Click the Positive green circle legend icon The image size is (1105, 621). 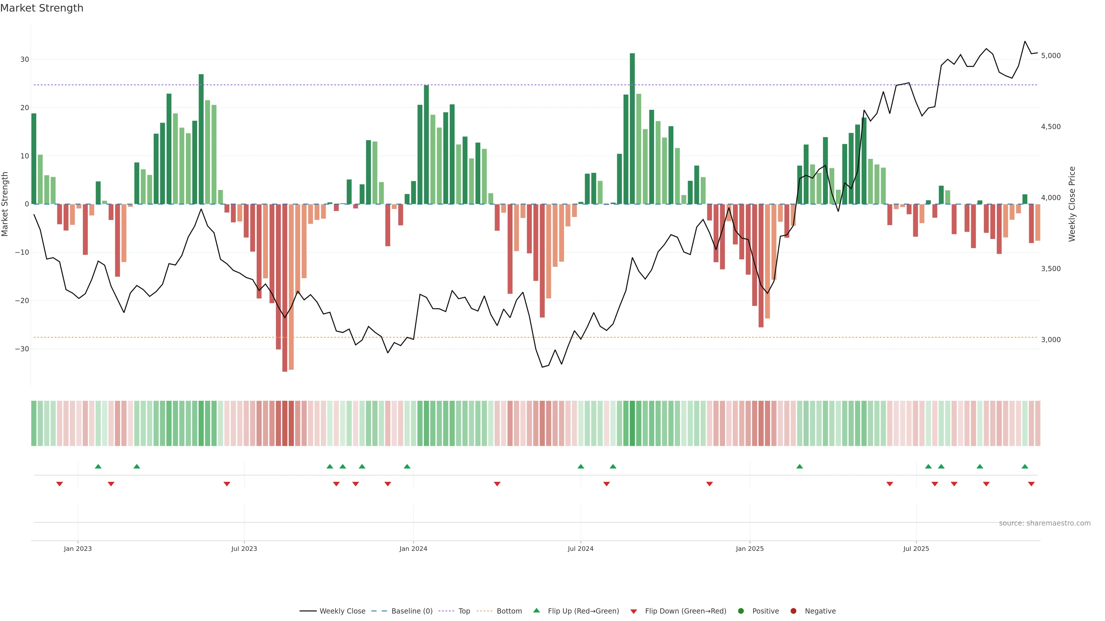pos(741,611)
